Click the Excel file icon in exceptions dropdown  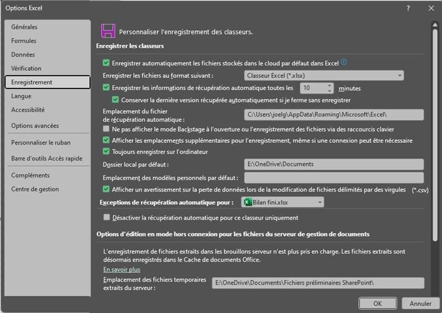(248, 202)
